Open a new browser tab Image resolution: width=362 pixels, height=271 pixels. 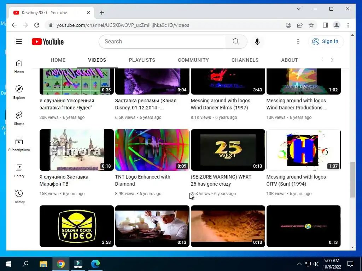pos(102,13)
